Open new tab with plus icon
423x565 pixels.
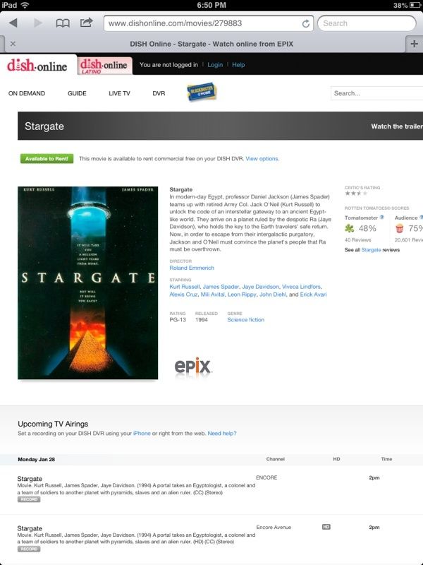[415, 44]
